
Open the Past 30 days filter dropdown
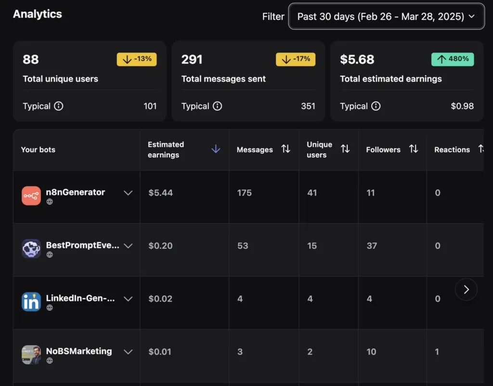[386, 16]
